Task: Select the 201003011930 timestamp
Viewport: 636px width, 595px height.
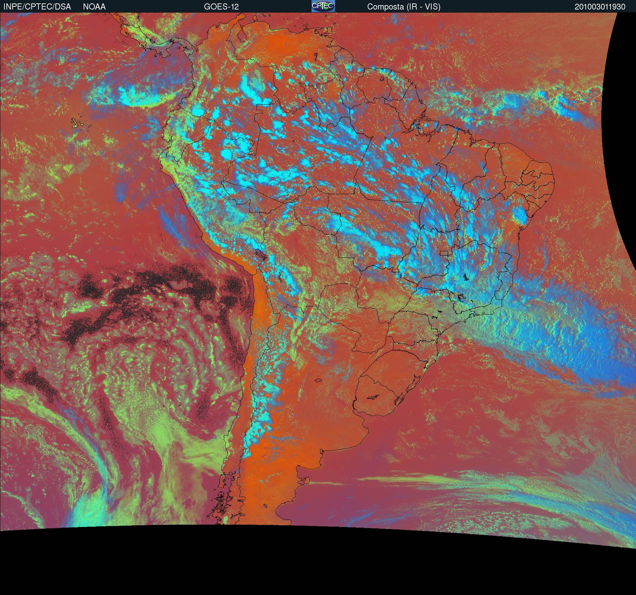Action: pyautogui.click(x=600, y=7)
